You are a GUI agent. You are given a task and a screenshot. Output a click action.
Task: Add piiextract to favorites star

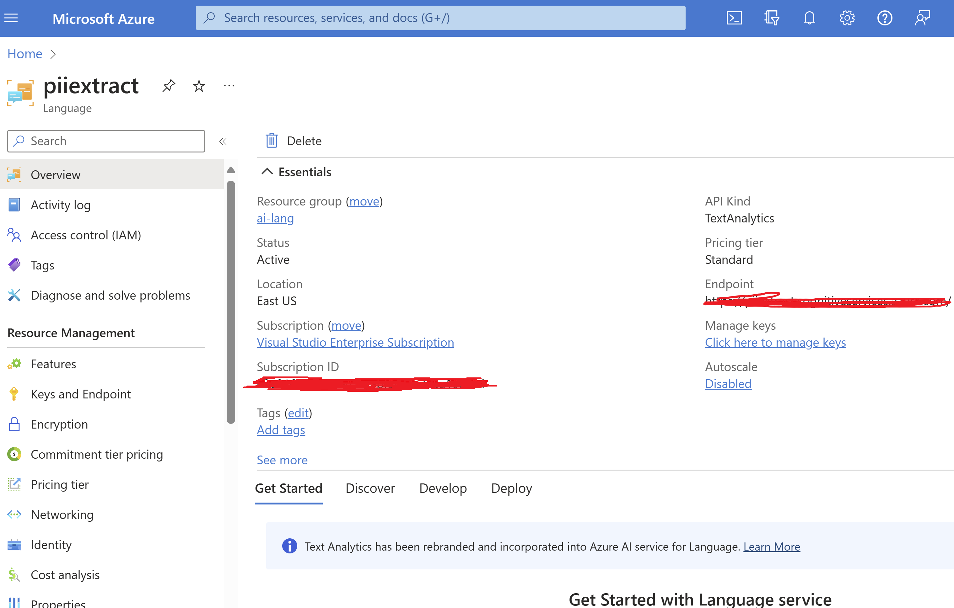coord(199,86)
